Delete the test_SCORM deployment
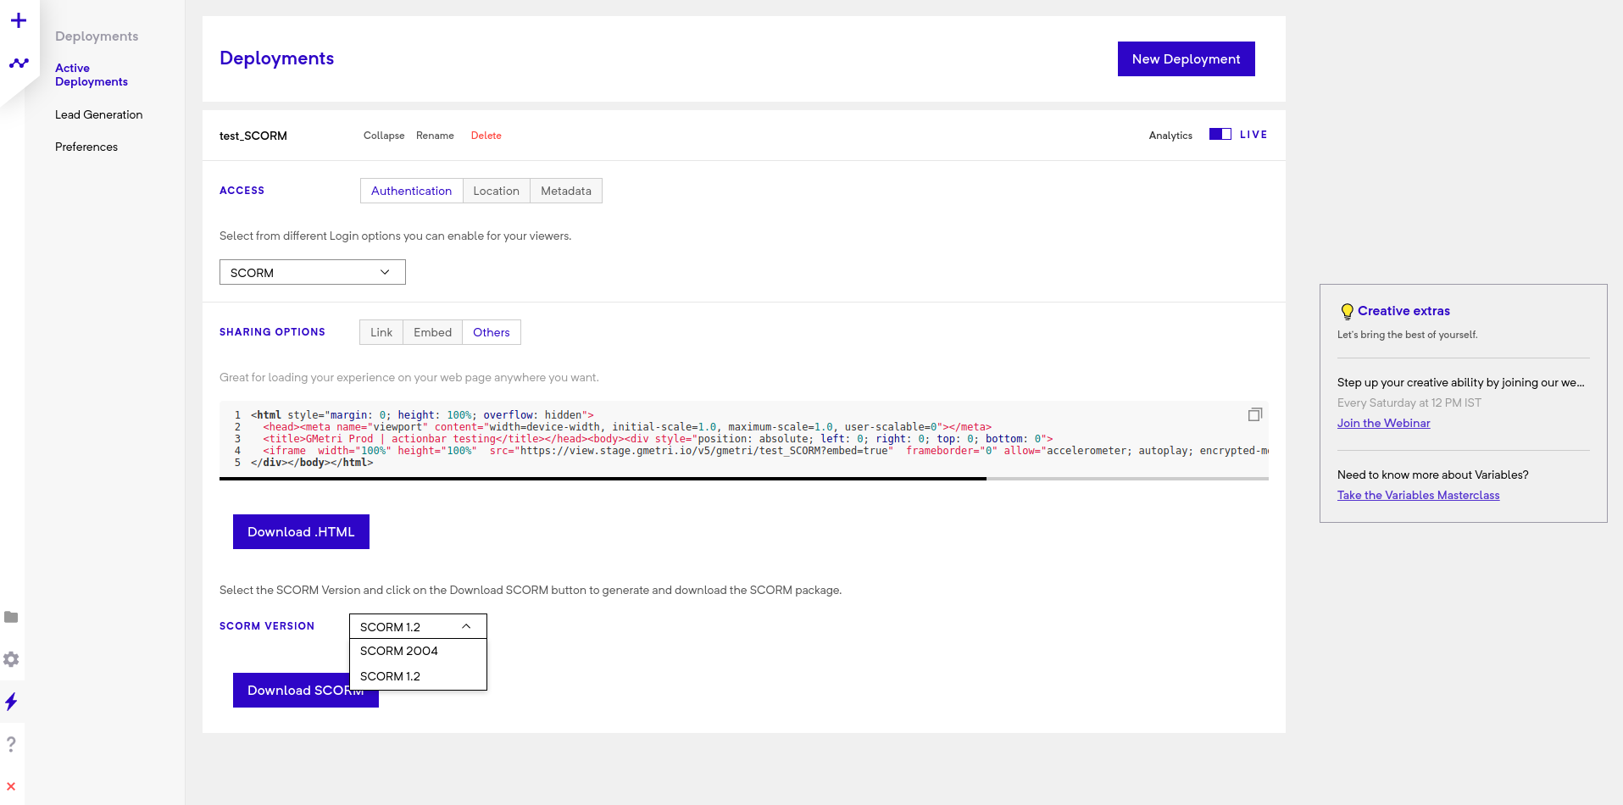The width and height of the screenshot is (1623, 805). tap(486, 136)
